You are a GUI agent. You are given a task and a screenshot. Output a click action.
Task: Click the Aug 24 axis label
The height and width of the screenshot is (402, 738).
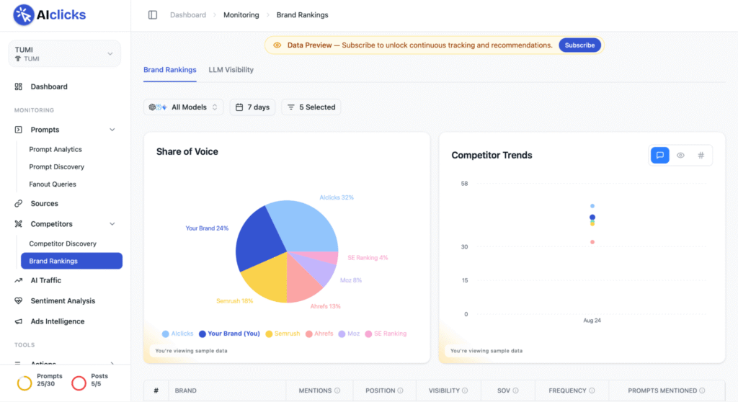point(592,321)
